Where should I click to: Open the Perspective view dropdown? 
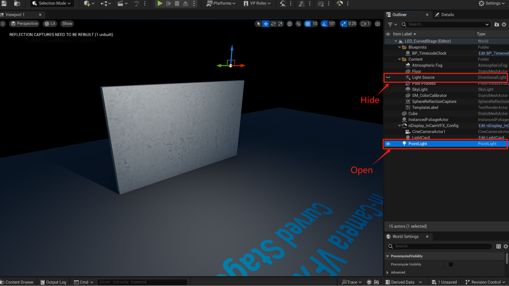click(24, 23)
